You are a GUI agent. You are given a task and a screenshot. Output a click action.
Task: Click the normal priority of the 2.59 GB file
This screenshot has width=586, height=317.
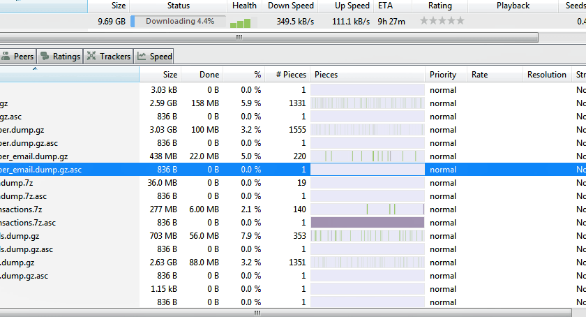443,103
